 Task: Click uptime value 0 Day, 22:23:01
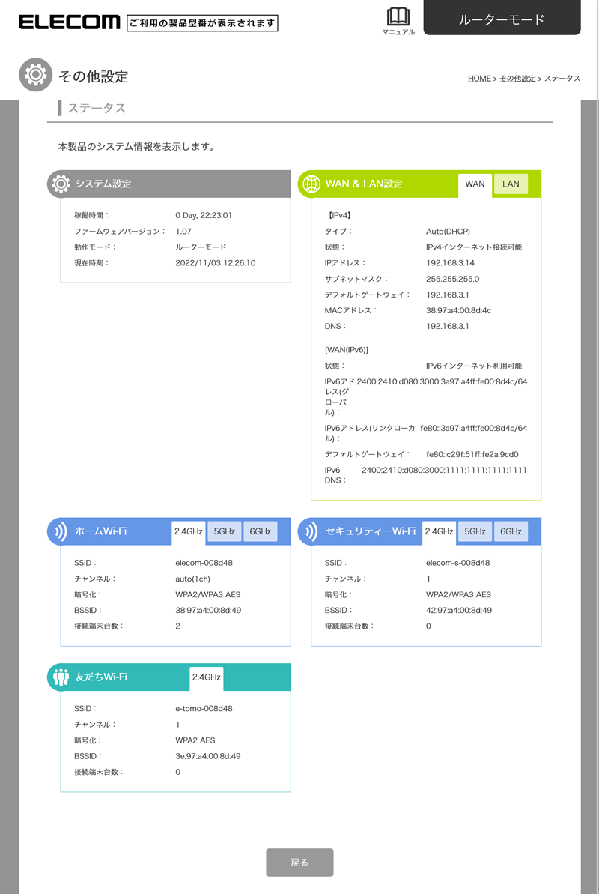[204, 216]
